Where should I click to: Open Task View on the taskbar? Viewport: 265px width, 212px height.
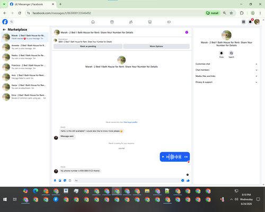(x=15, y=199)
